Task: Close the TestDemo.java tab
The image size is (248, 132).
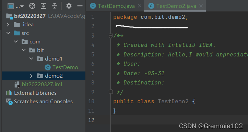Action: (140, 6)
